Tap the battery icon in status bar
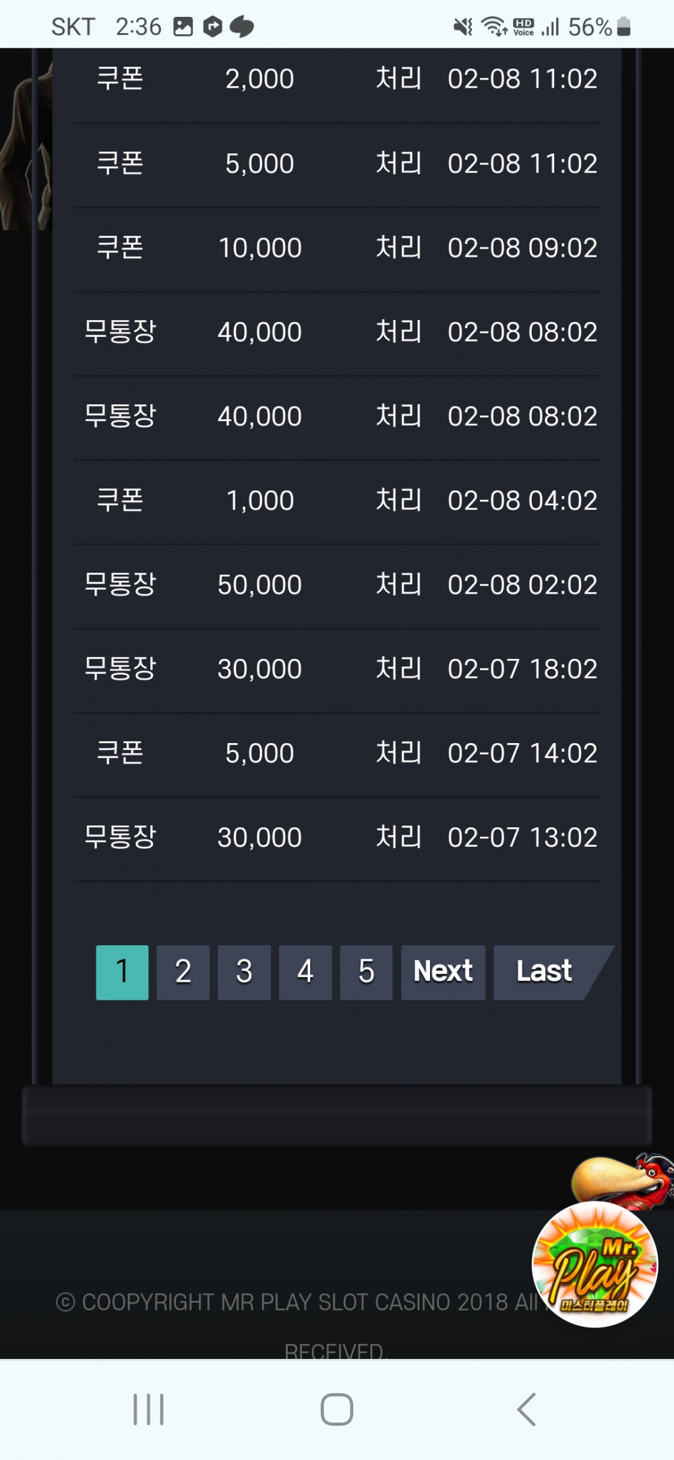 (x=623, y=27)
